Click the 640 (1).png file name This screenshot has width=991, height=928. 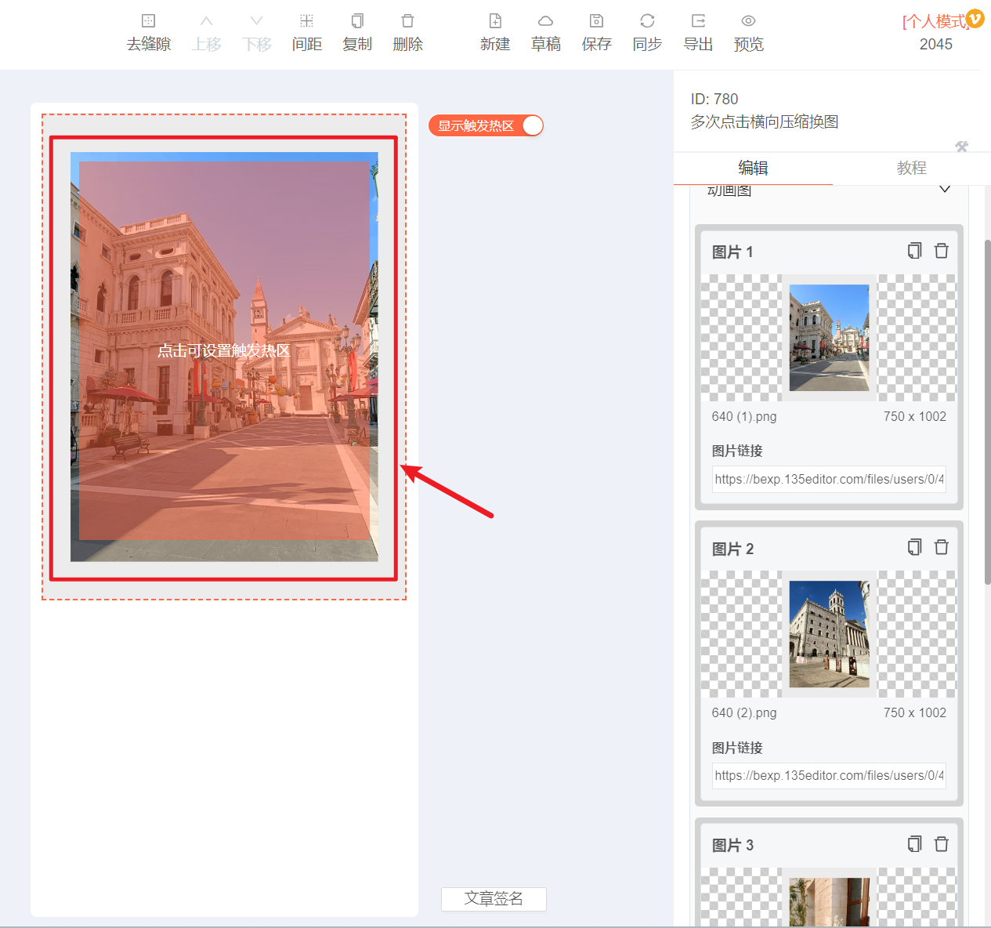744,416
